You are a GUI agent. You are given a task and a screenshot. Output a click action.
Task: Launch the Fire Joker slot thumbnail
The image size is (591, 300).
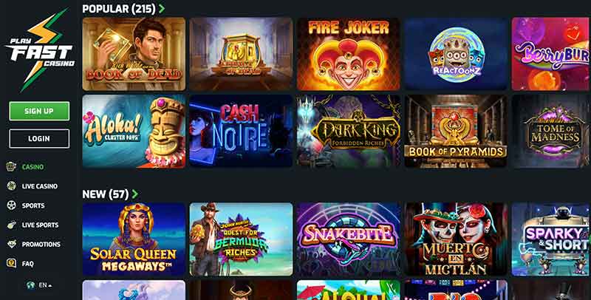348,54
